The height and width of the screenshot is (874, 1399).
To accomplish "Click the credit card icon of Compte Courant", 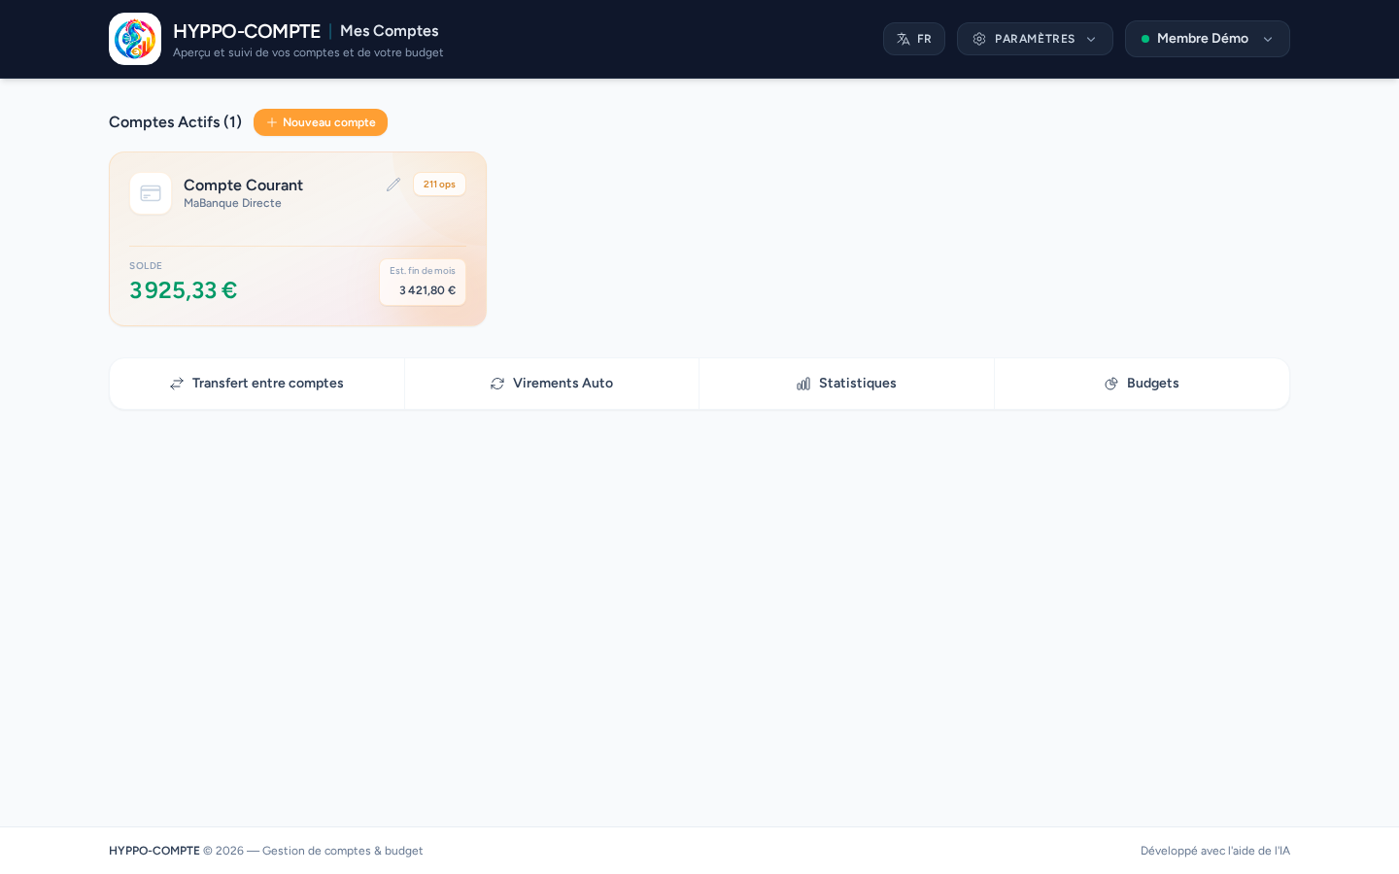I will click(x=151, y=193).
